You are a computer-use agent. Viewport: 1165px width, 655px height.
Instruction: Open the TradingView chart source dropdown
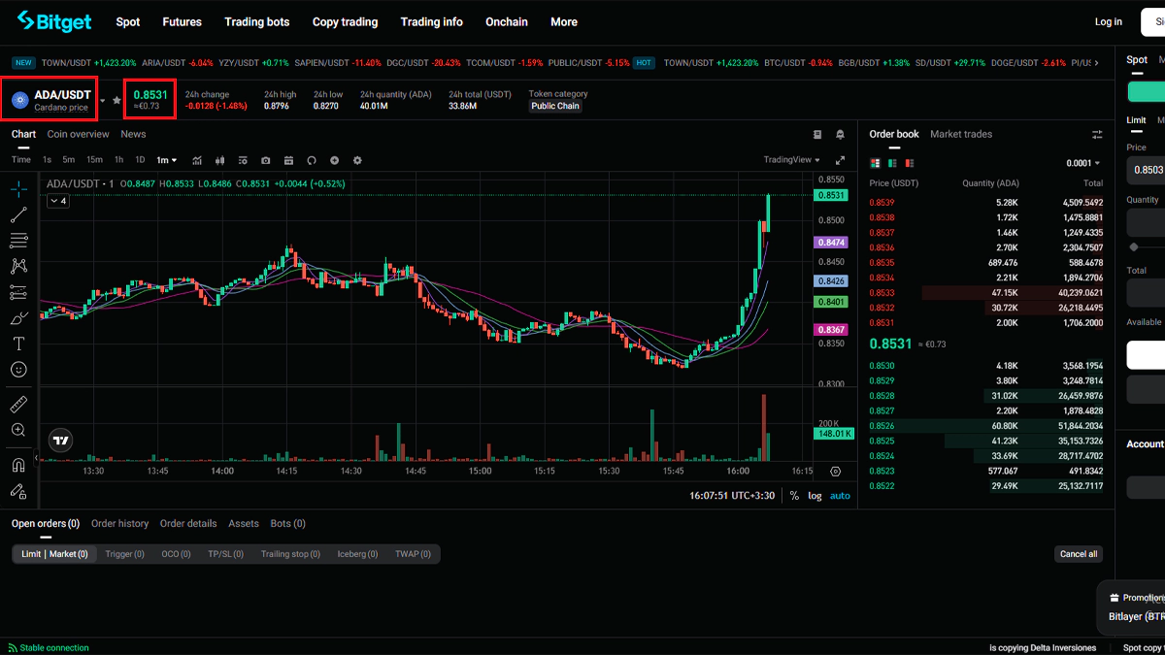click(791, 160)
